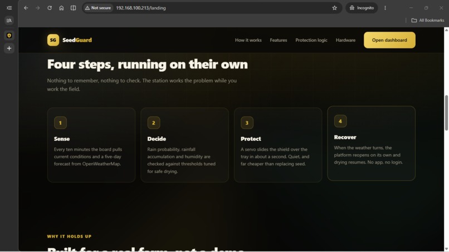Viewport: 449px width, 252px height.
Task: Click the Open dashboard button
Action: click(x=389, y=40)
